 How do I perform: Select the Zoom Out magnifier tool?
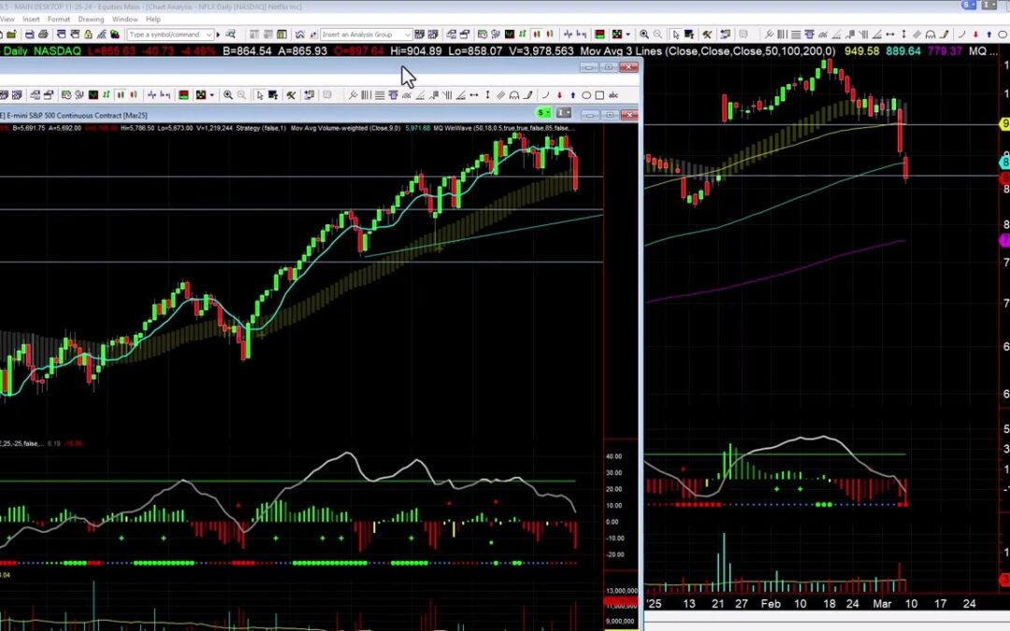[x=241, y=94]
